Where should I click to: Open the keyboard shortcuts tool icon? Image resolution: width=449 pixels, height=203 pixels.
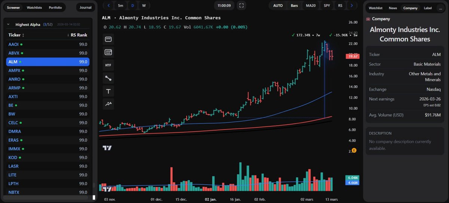click(x=109, y=52)
